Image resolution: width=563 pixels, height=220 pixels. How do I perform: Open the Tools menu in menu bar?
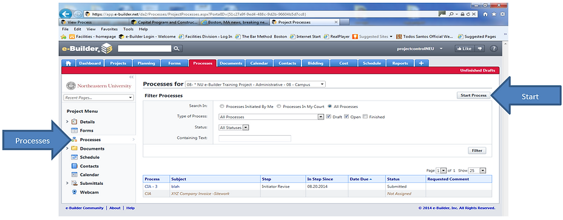(x=128, y=29)
